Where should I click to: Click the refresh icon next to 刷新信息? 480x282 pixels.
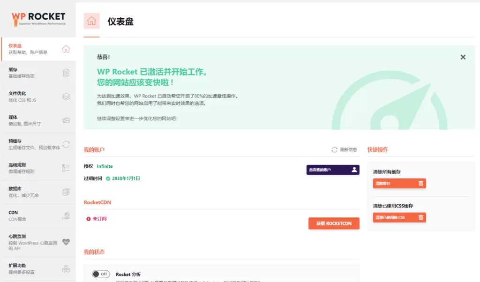(334, 148)
